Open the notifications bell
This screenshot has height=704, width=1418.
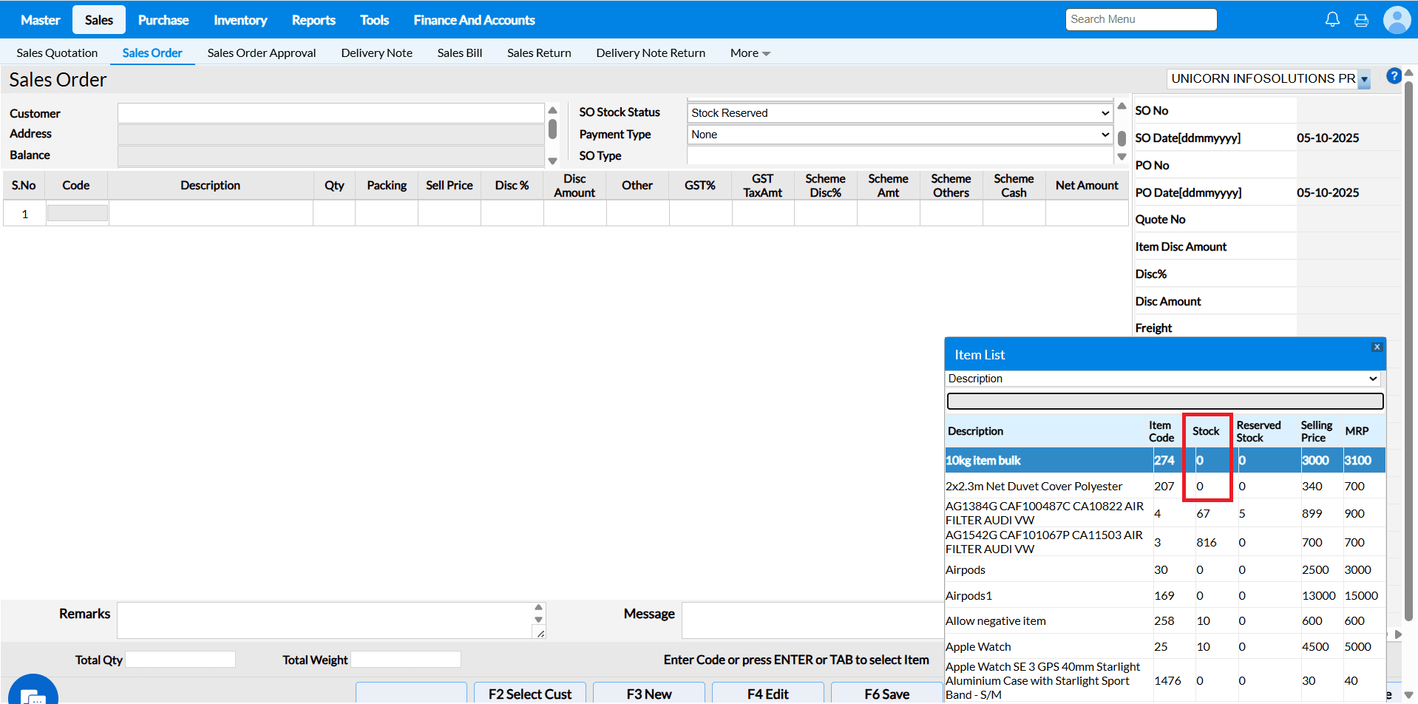1332,20
